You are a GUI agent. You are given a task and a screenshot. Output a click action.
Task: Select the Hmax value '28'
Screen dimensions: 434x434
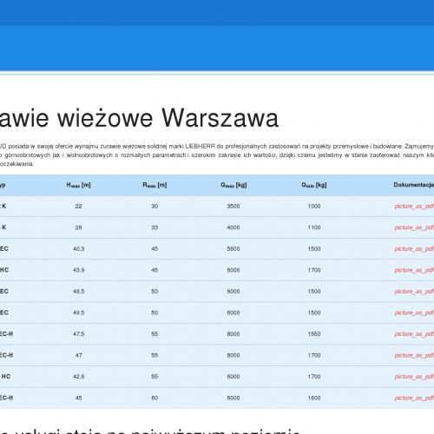pos(78,227)
